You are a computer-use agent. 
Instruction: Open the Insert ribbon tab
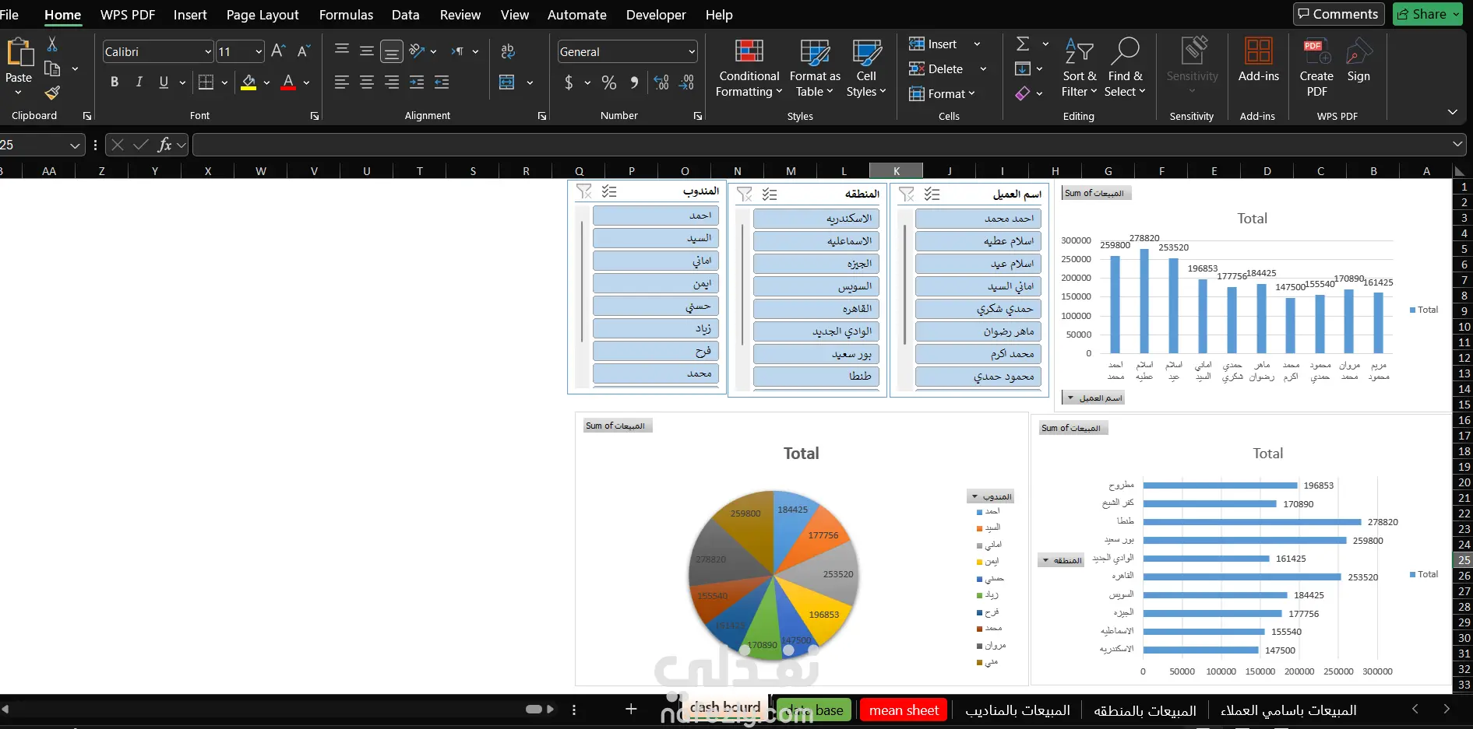190,15
